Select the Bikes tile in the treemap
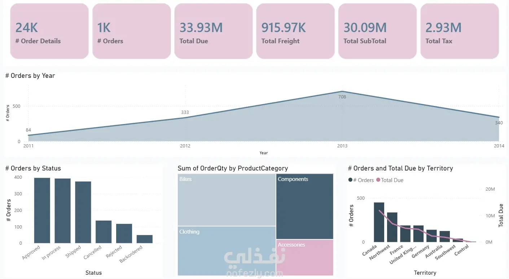The image size is (509, 279). (227, 200)
